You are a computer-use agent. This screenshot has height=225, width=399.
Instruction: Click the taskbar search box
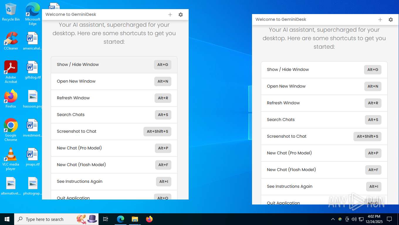[56, 219]
